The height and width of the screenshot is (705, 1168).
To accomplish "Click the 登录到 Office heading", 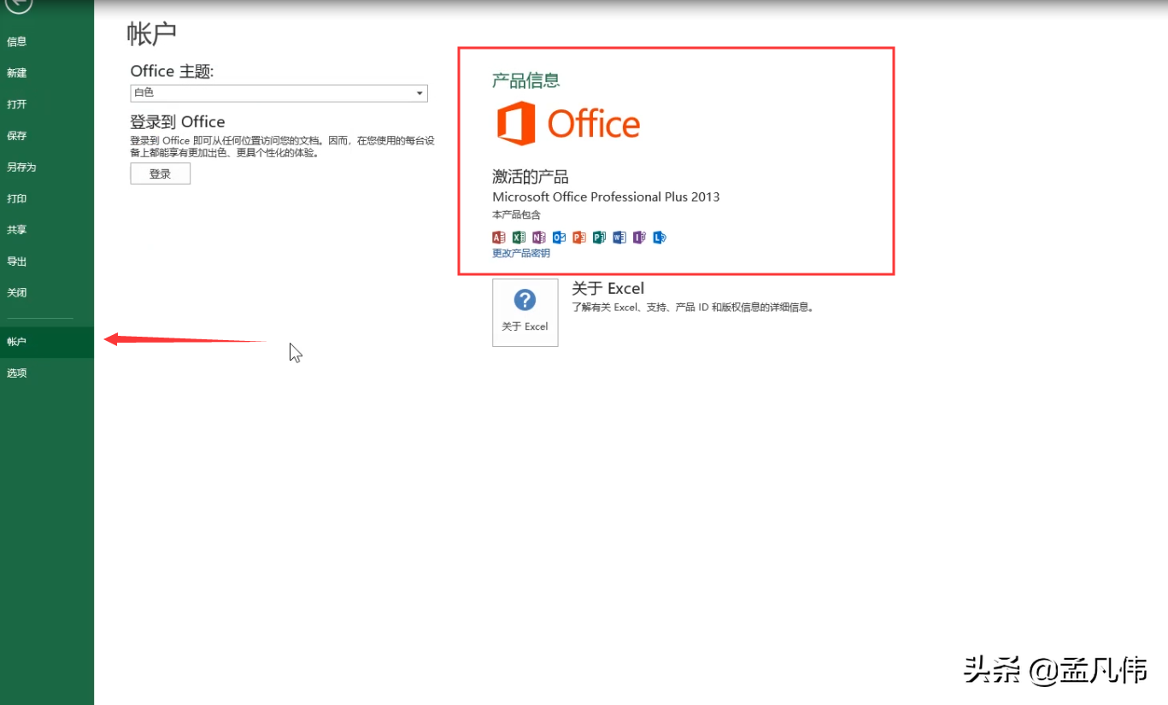I will click(178, 121).
